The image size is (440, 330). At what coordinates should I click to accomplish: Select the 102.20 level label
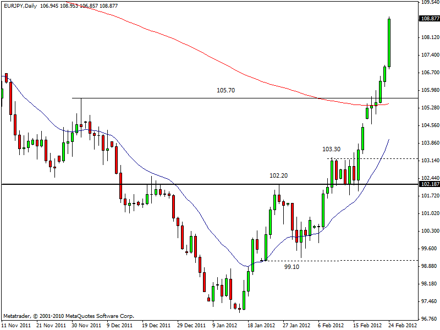(x=278, y=175)
